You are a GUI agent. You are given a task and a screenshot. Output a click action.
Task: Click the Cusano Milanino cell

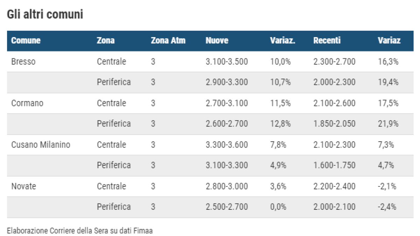pos(41,144)
